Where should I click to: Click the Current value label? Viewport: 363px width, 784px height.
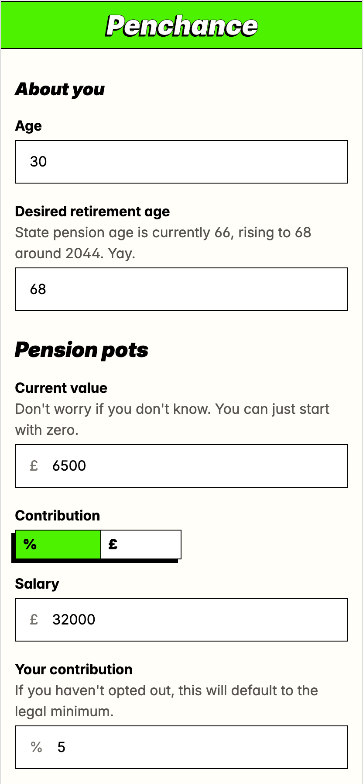61,388
